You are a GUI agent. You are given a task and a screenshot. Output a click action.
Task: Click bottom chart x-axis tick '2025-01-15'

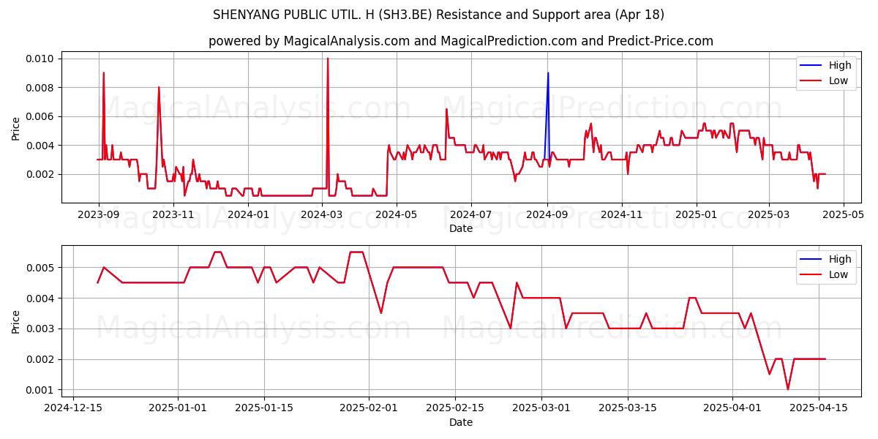tap(264, 408)
